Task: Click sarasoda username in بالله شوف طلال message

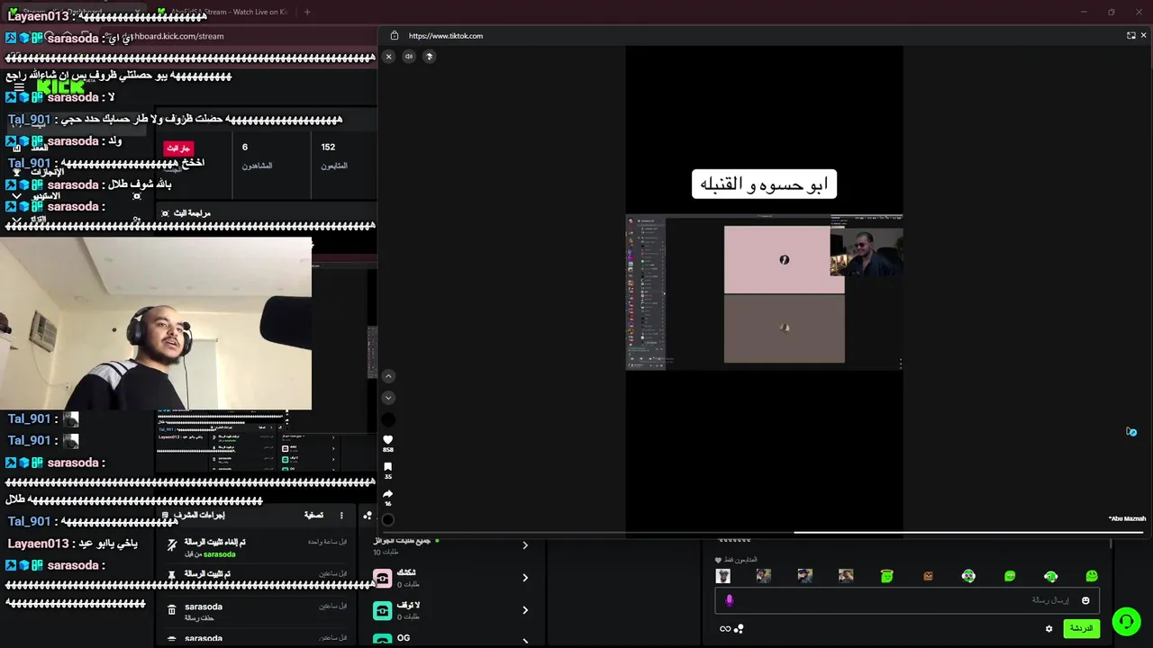Action: [x=73, y=184]
